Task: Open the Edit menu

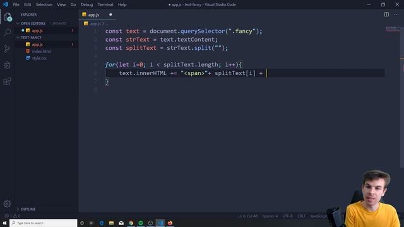Action: click(x=28, y=4)
